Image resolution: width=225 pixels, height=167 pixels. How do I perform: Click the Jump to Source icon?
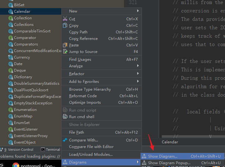click(x=65, y=52)
